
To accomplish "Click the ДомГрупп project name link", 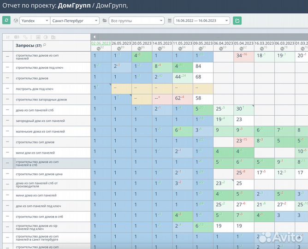I will click(x=74, y=6).
